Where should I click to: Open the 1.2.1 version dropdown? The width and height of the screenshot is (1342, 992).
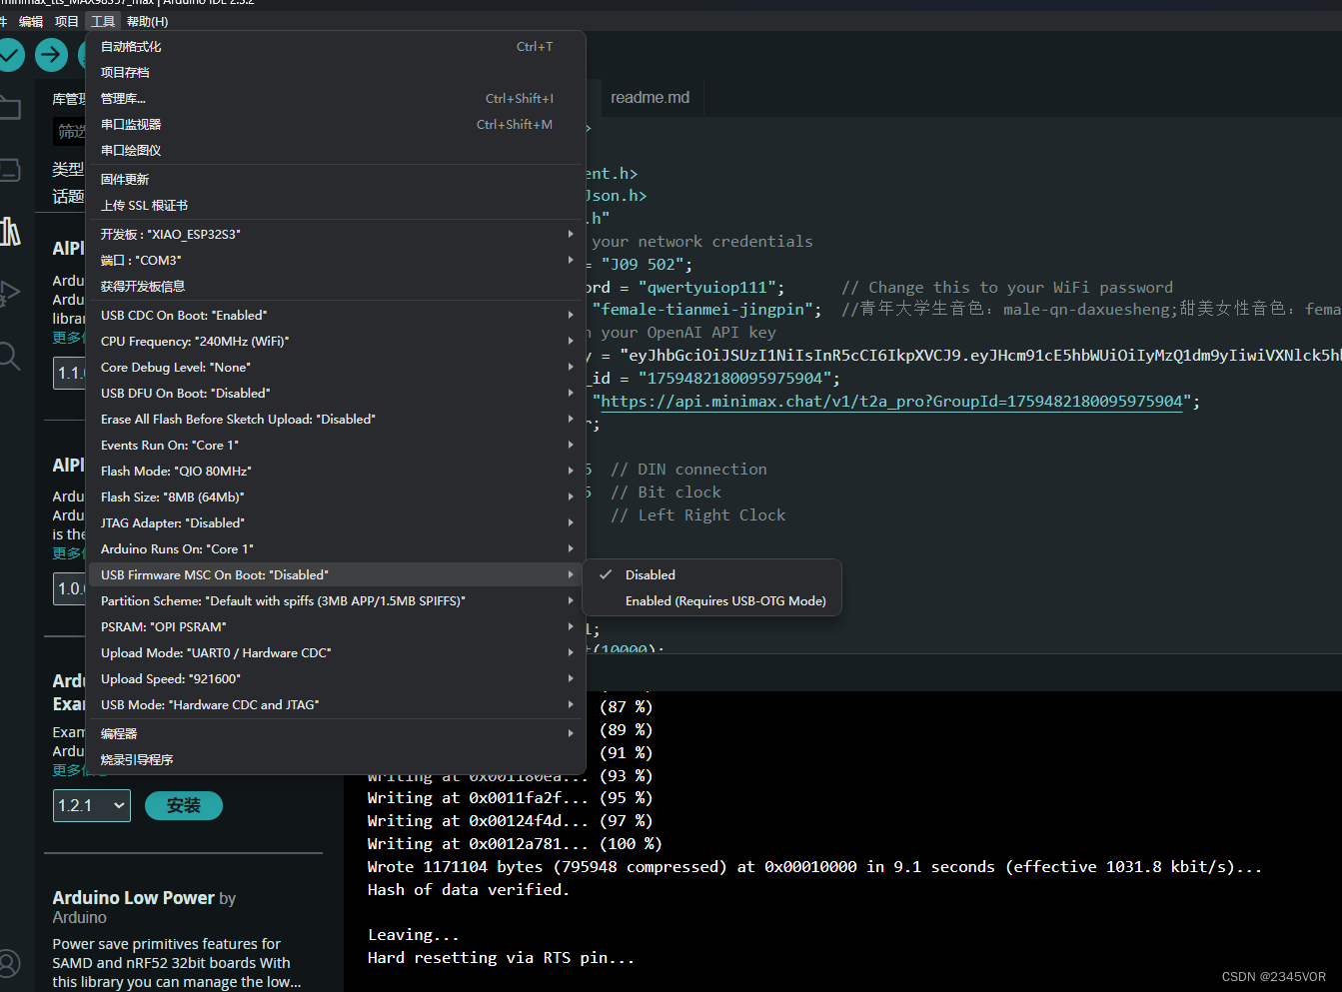(92, 805)
